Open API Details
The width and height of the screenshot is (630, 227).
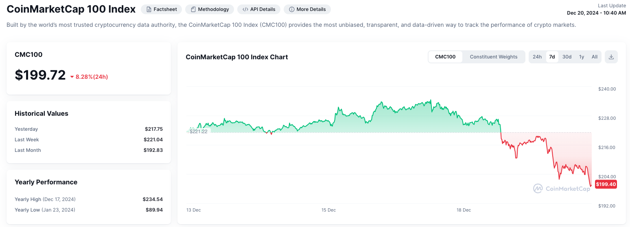pyautogui.click(x=259, y=9)
